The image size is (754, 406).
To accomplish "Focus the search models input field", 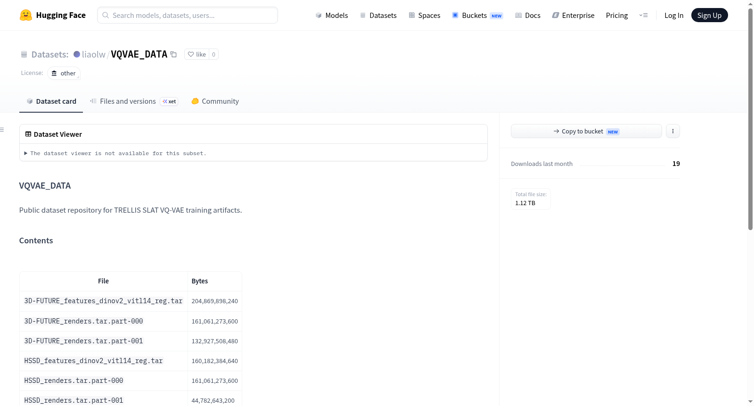I will tap(188, 15).
